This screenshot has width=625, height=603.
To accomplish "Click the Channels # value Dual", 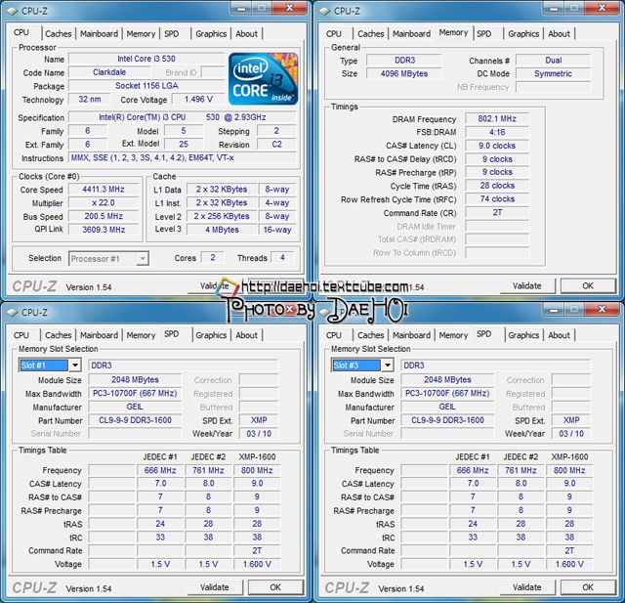I will 554,61.
